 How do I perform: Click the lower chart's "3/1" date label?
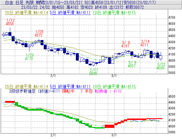point(114,135)
